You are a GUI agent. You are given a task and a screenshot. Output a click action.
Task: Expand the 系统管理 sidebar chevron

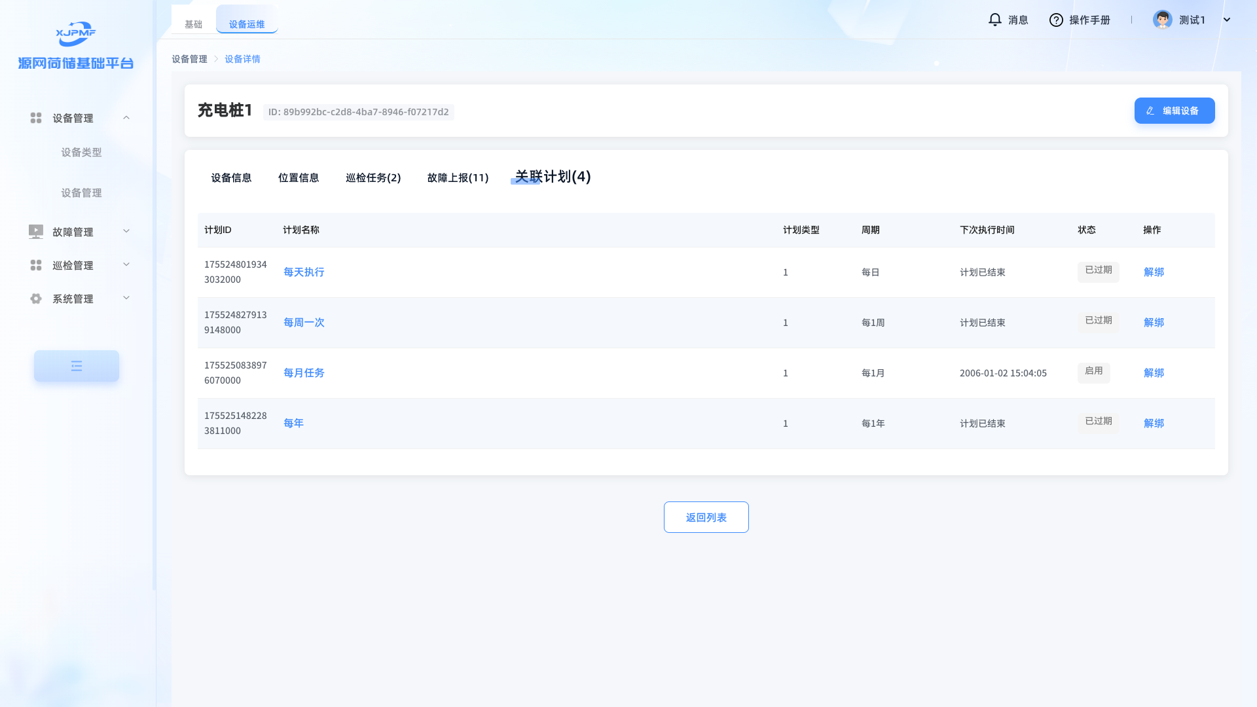tap(126, 298)
